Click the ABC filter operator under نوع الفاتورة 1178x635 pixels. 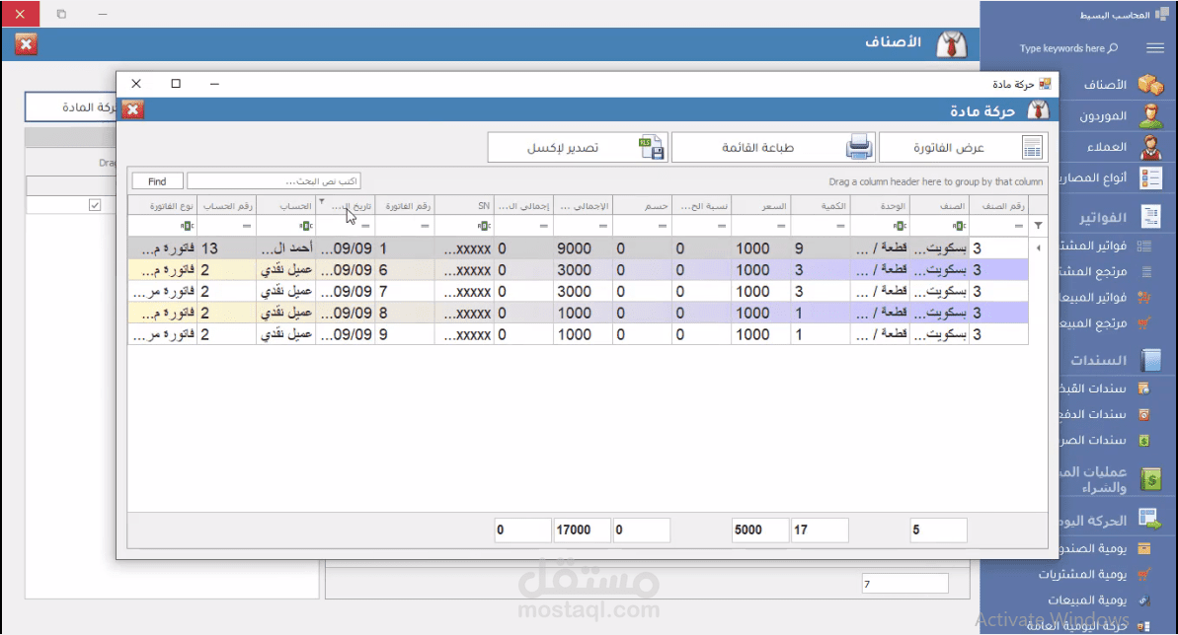(x=187, y=226)
